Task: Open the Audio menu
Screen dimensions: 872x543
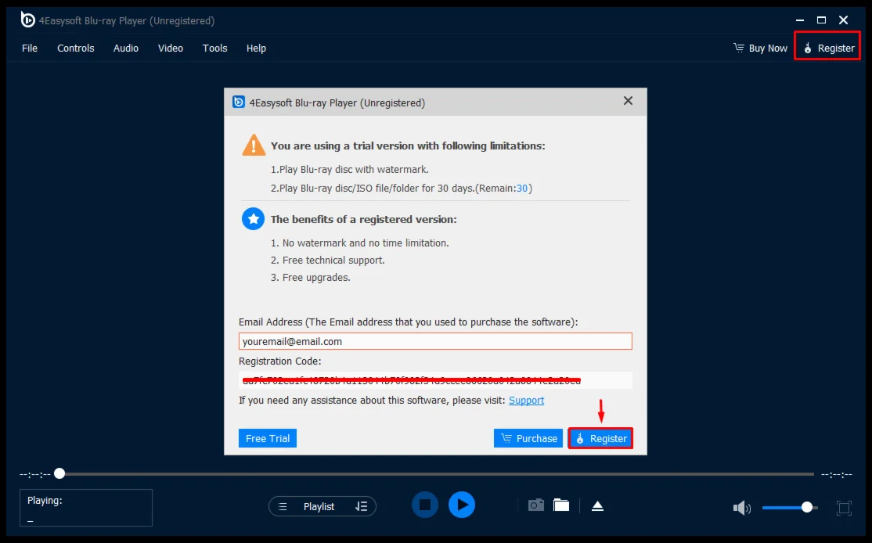Action: click(126, 48)
